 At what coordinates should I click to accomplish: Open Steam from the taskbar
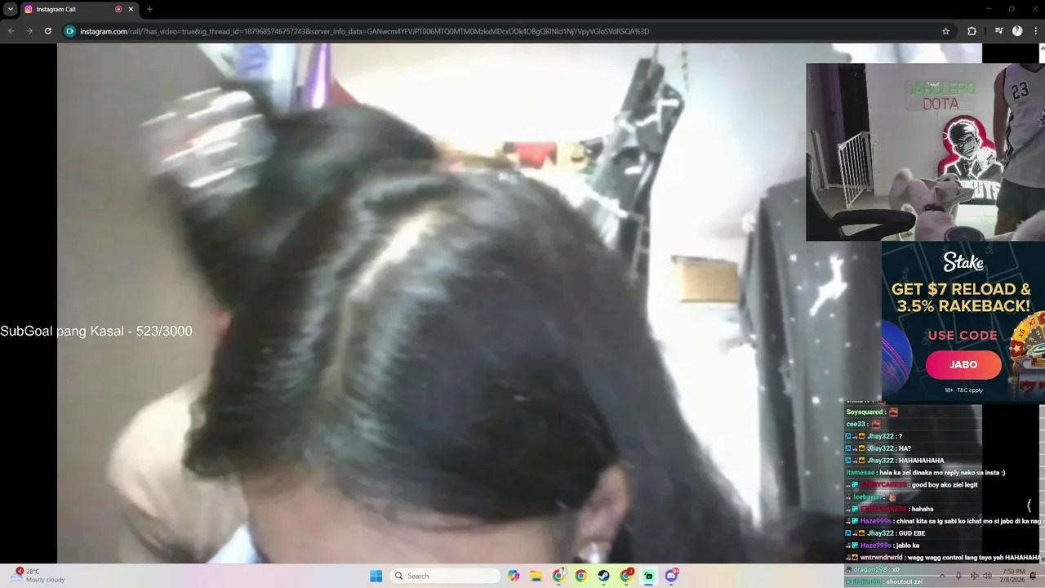tap(603, 576)
